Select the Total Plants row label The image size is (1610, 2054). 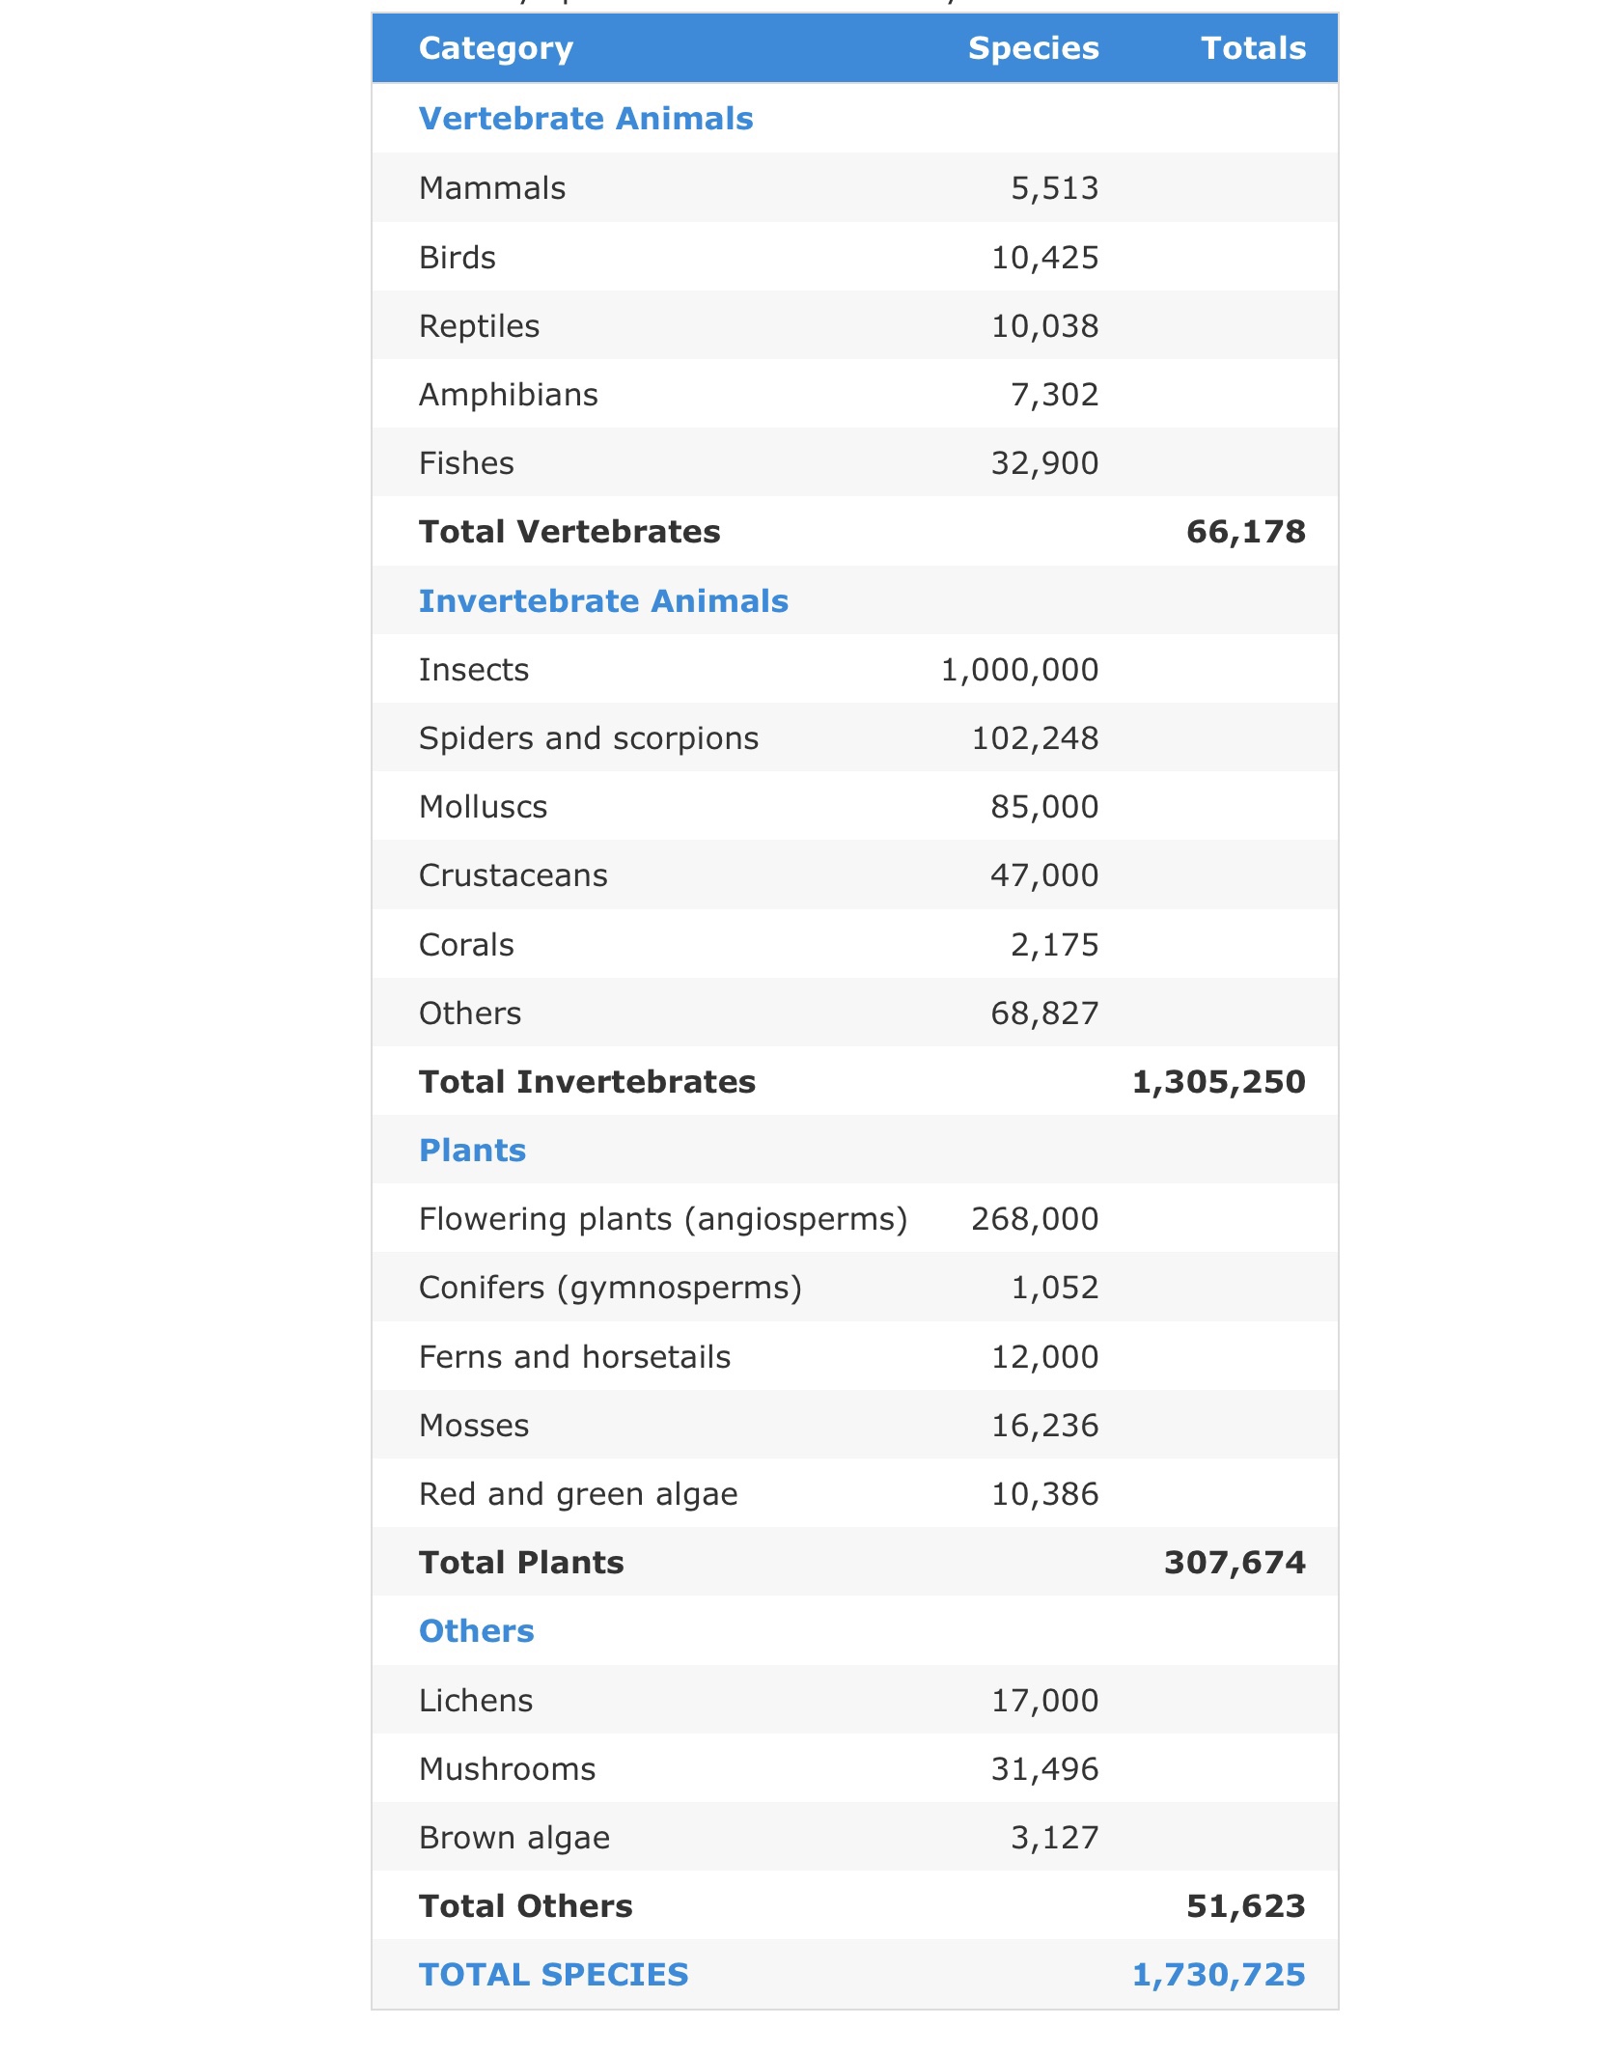[x=521, y=1563]
